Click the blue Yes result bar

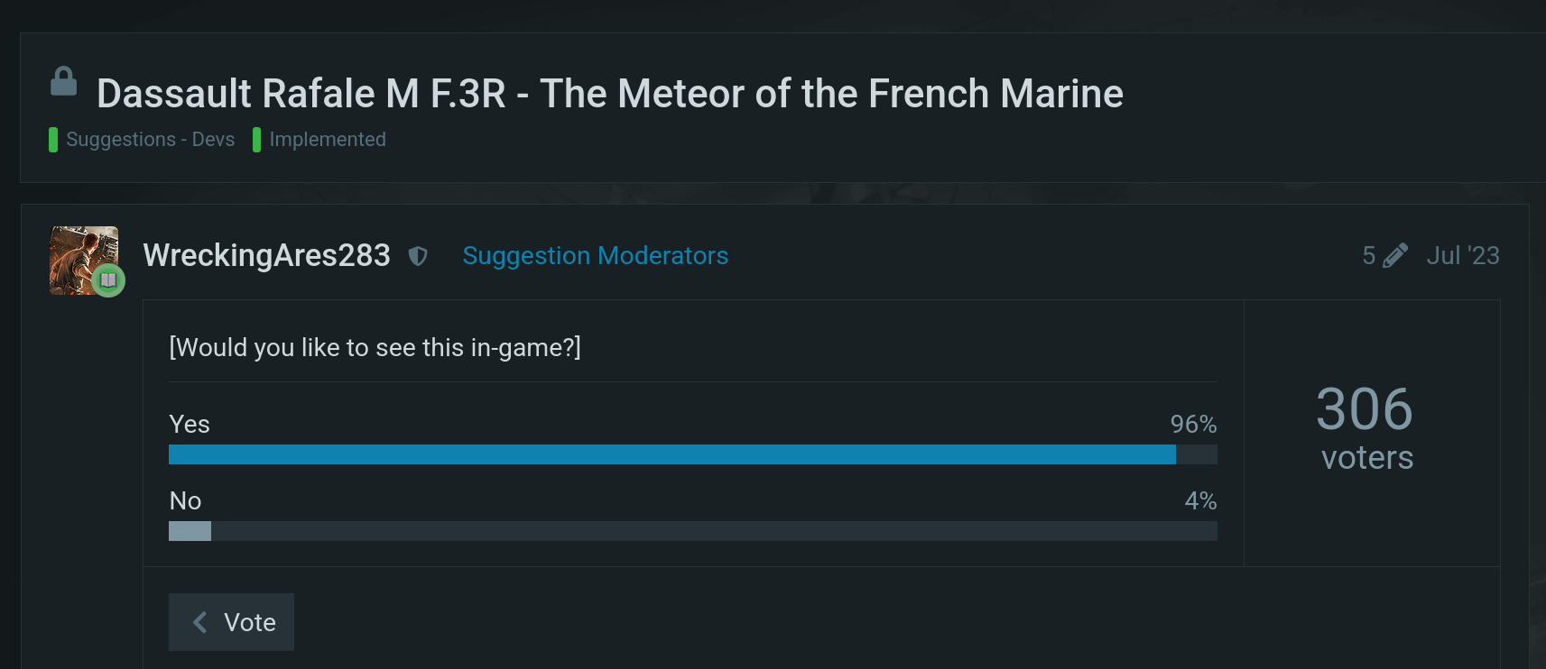click(x=671, y=454)
